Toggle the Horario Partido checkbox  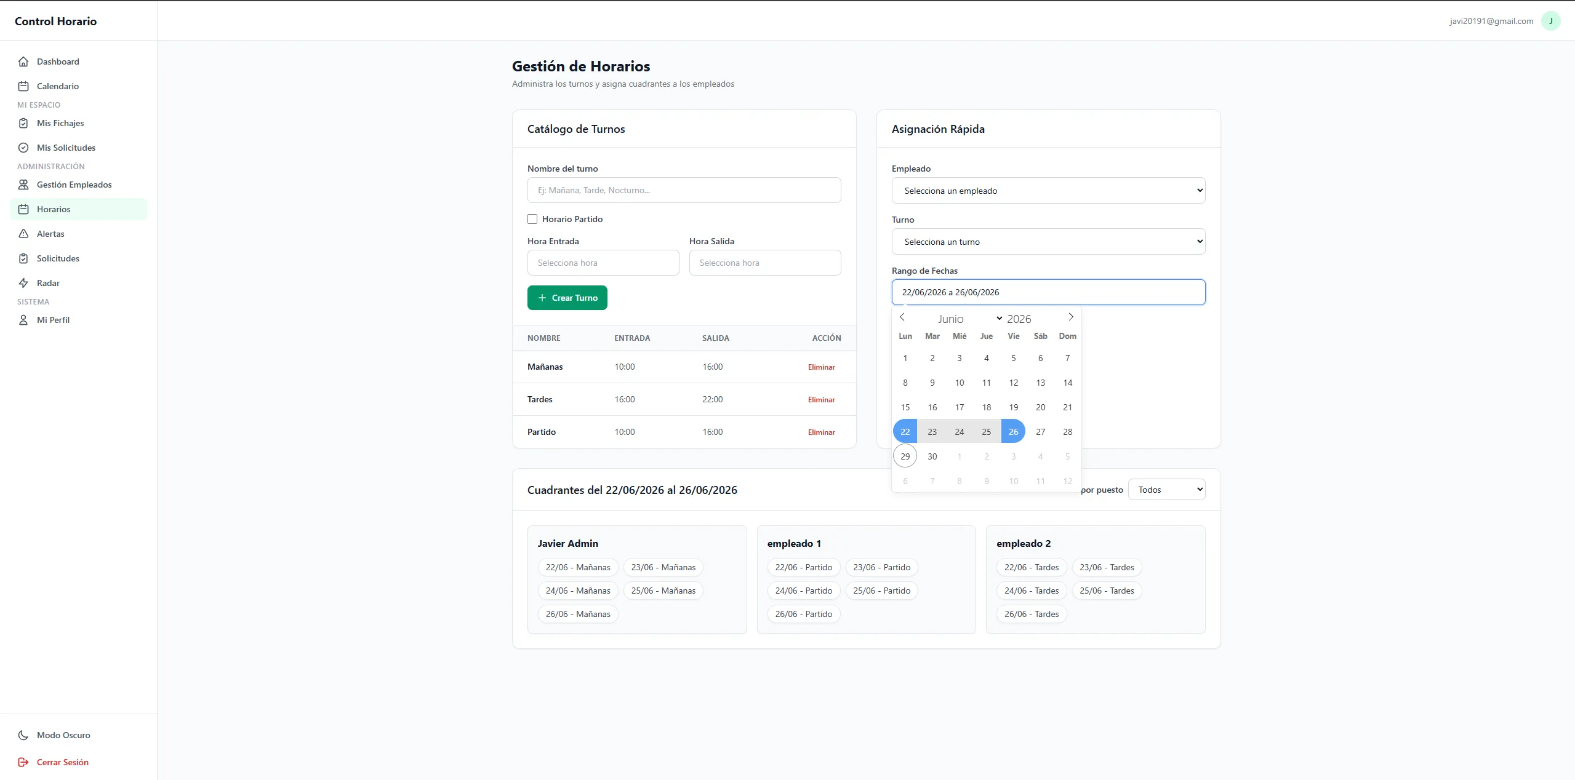532,219
